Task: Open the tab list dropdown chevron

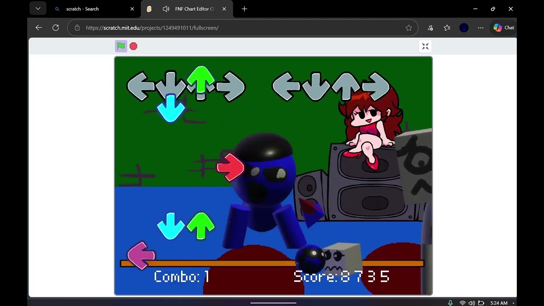Action: pos(38,8)
